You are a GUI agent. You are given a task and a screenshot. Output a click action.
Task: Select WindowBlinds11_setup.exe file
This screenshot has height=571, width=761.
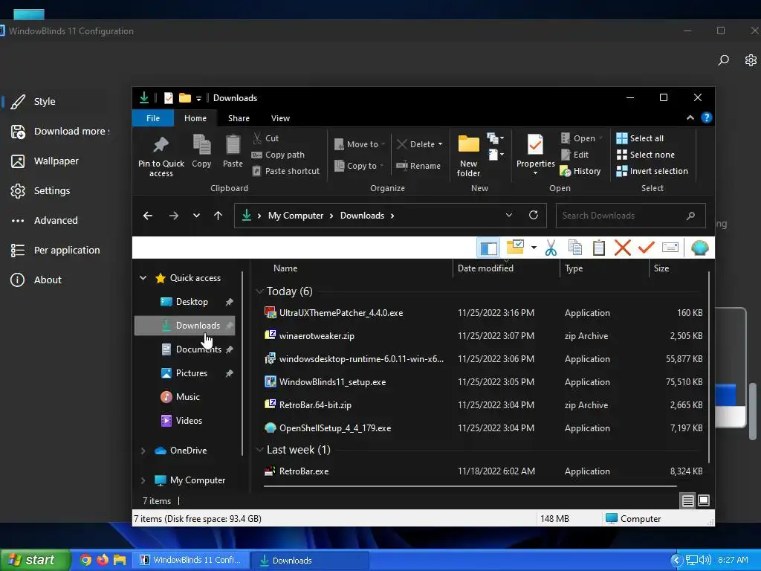tap(332, 382)
